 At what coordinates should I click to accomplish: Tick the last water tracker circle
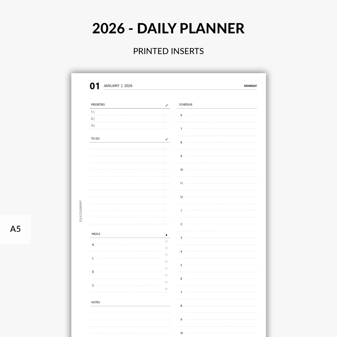pyautogui.click(x=166, y=289)
